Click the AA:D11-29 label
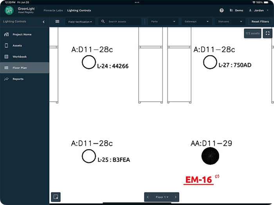 pos(211,143)
